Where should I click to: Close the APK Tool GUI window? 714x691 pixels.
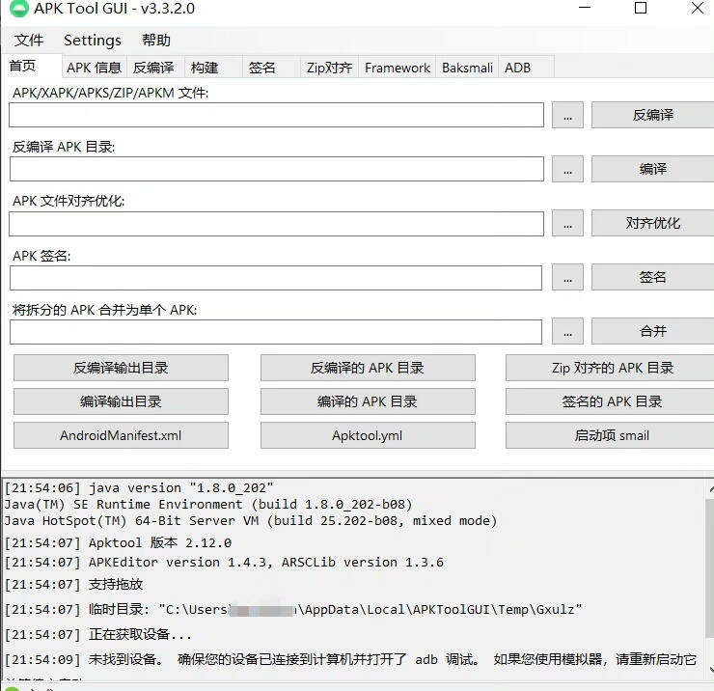coord(698,8)
